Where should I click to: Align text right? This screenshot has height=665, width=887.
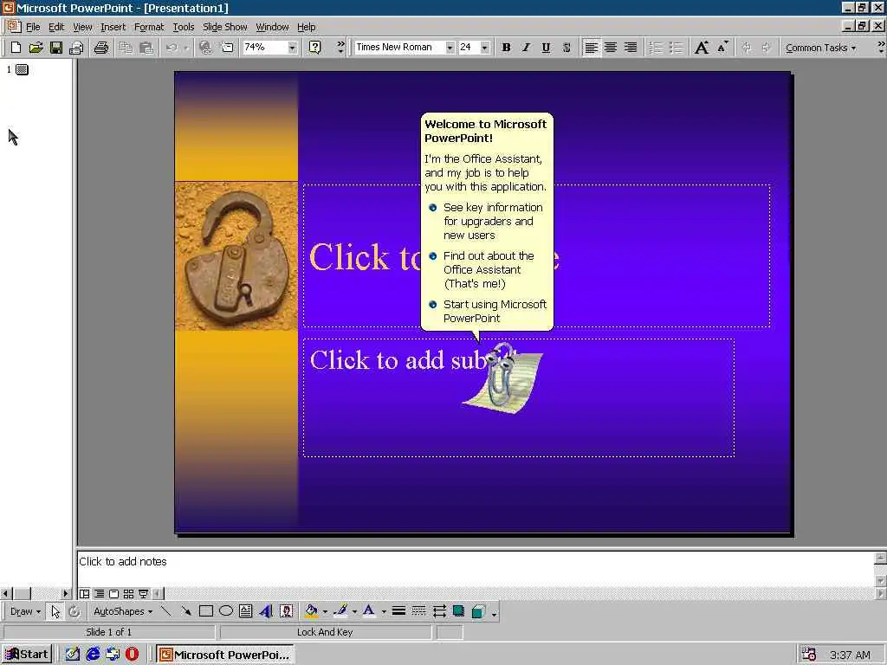coord(631,48)
